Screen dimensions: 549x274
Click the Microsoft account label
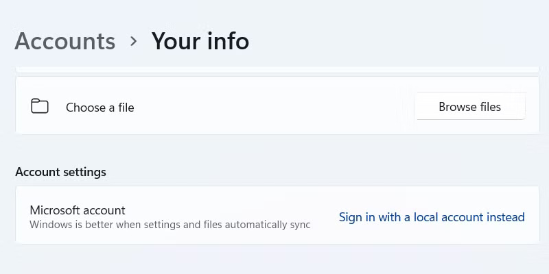pos(78,210)
